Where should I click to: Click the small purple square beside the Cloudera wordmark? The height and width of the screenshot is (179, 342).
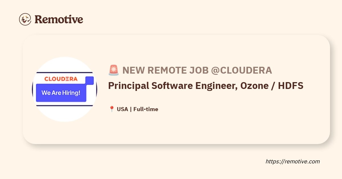click(x=89, y=81)
